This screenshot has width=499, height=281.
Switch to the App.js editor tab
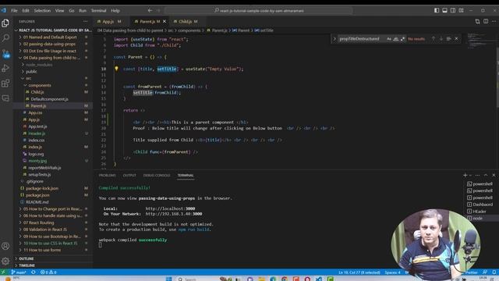tap(109, 21)
